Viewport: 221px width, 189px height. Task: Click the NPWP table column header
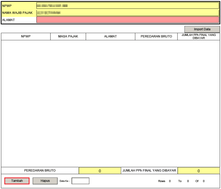click(x=26, y=37)
